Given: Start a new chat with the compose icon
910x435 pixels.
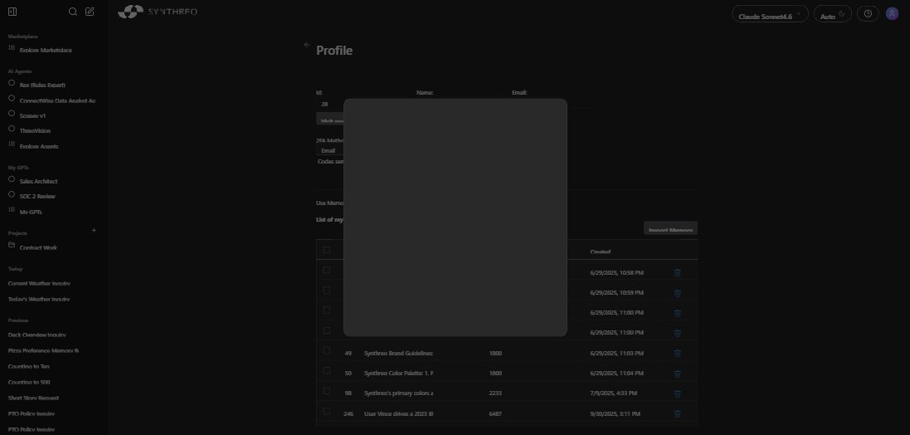Looking at the screenshot, I should coord(90,12).
